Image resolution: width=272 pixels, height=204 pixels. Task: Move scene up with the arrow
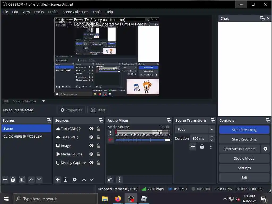click(x=31, y=180)
